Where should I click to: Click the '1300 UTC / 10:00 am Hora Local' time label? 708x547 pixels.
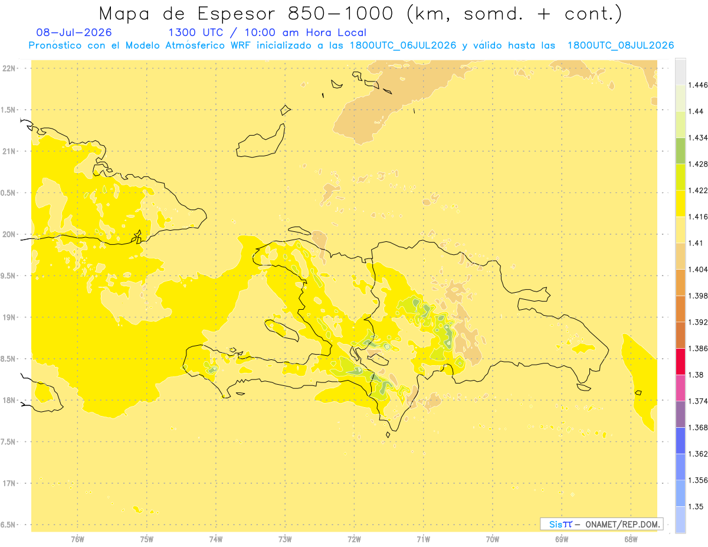(267, 32)
